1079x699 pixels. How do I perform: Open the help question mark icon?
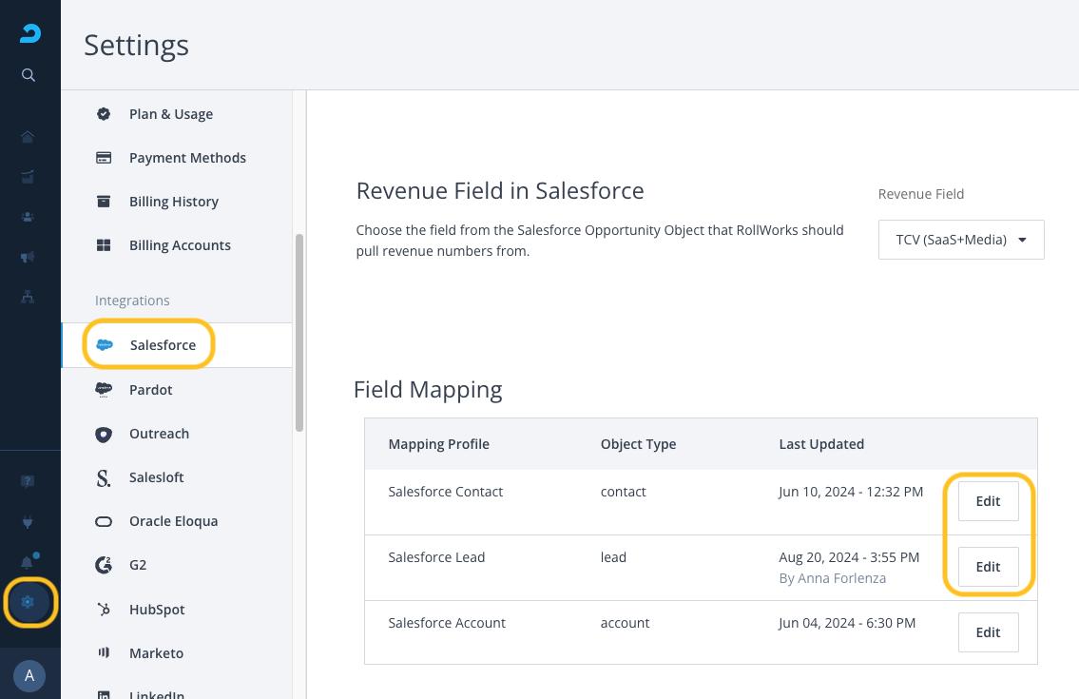click(28, 481)
